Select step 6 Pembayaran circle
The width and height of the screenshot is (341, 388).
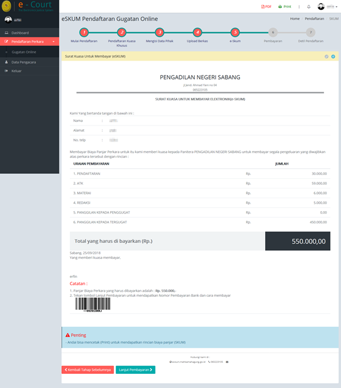(273, 32)
